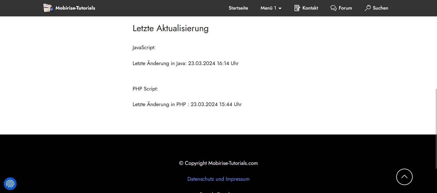Open the Menü 1 navigation item
This screenshot has width=437, height=193.
pos(268,8)
